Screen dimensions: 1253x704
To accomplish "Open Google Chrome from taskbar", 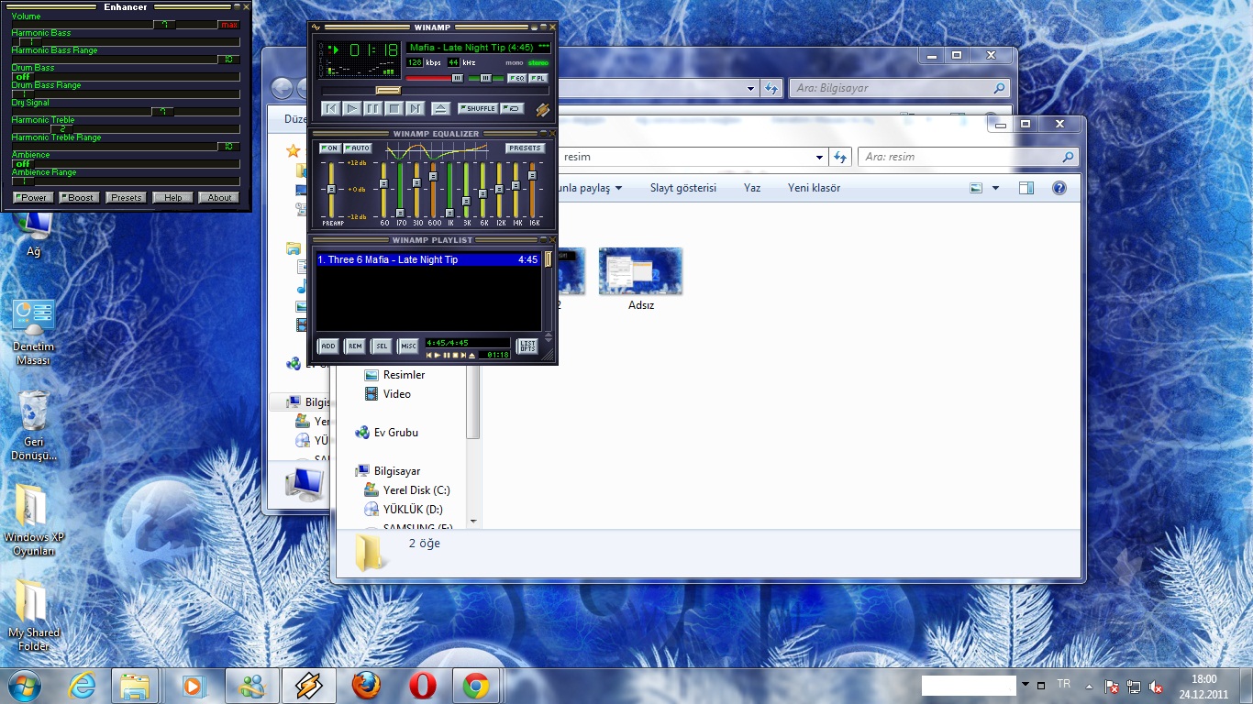I will click(x=476, y=686).
